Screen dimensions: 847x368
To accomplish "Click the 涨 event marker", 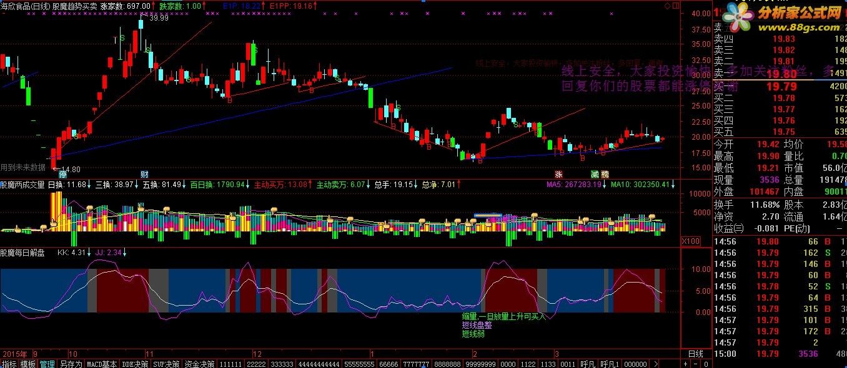I will [x=559, y=174].
